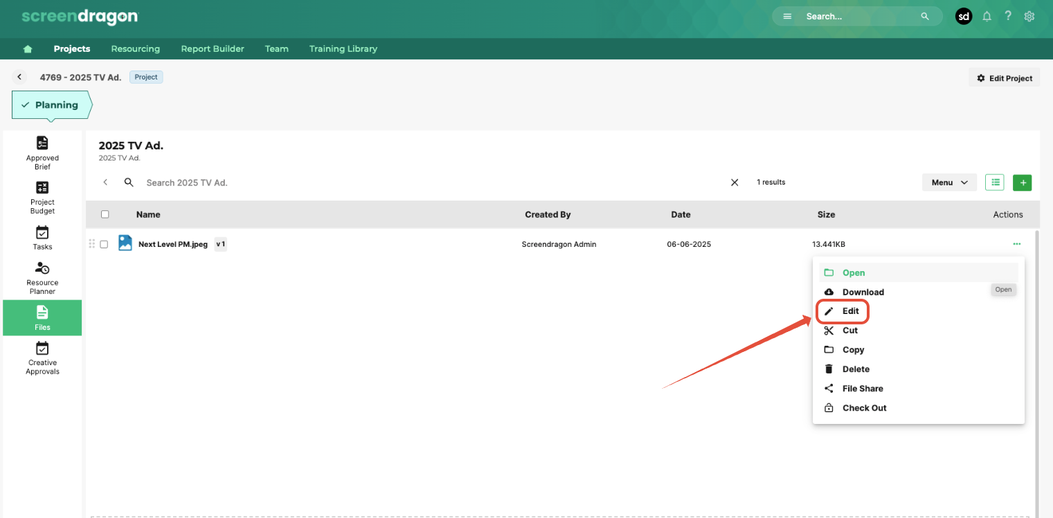Clear the file search with the X icon

click(735, 183)
